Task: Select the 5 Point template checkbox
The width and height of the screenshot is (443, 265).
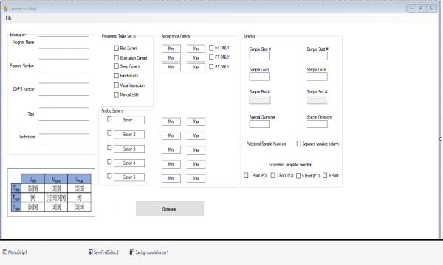Action: [x=298, y=176]
